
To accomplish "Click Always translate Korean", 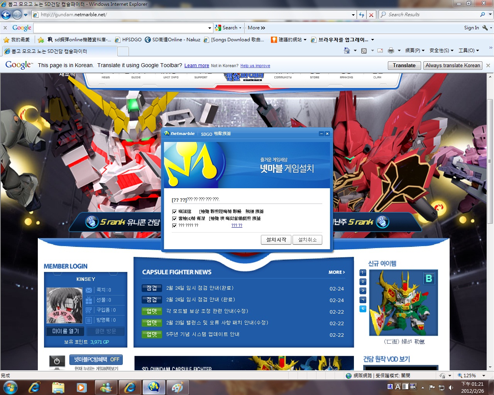I will pos(453,66).
